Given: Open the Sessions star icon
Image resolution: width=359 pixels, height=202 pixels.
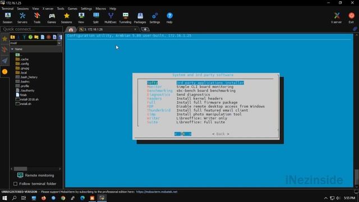Looking at the screenshot, I should pos(66,18).
